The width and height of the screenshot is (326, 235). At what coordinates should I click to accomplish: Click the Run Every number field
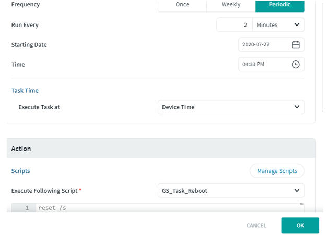pos(235,25)
